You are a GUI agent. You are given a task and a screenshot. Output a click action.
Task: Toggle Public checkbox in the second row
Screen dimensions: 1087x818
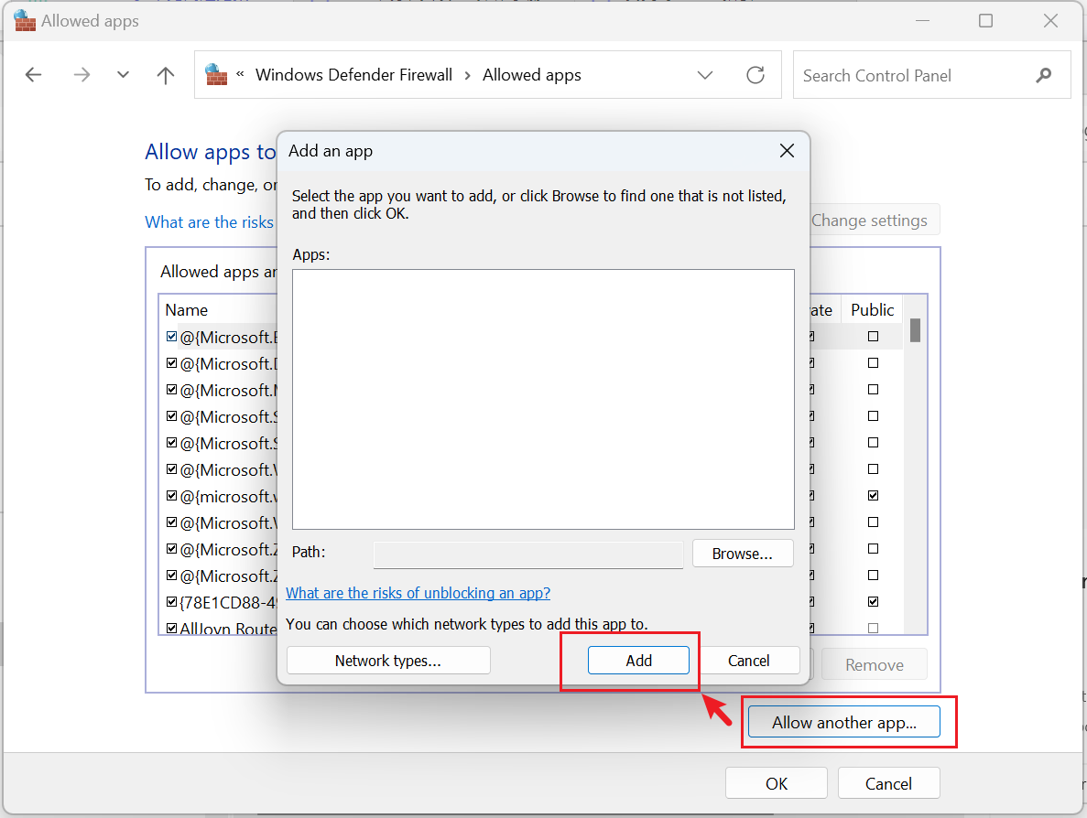click(873, 363)
